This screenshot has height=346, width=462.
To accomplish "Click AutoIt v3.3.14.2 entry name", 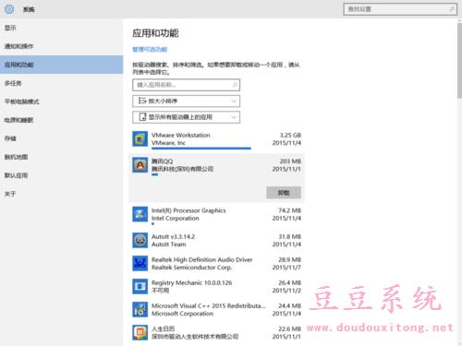I will (173, 236).
